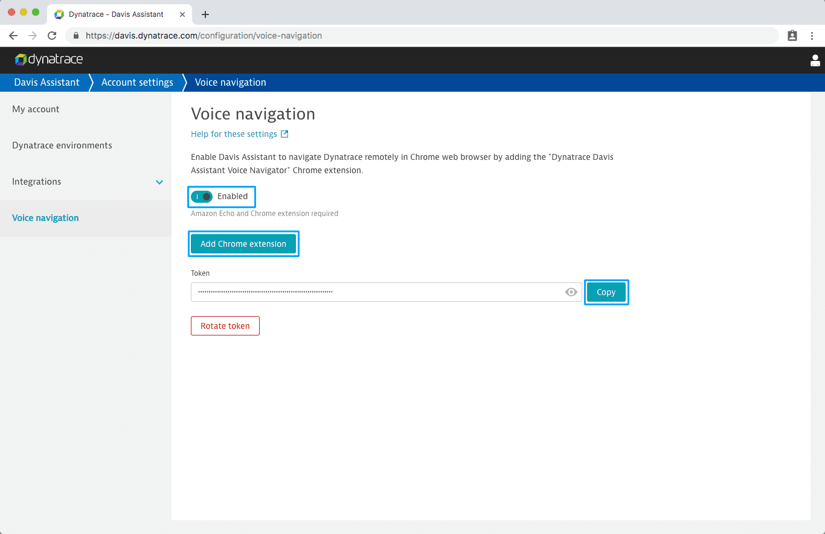The width and height of the screenshot is (825, 534).
Task: Toggle the Enabled voice navigation switch
Action: (x=202, y=196)
